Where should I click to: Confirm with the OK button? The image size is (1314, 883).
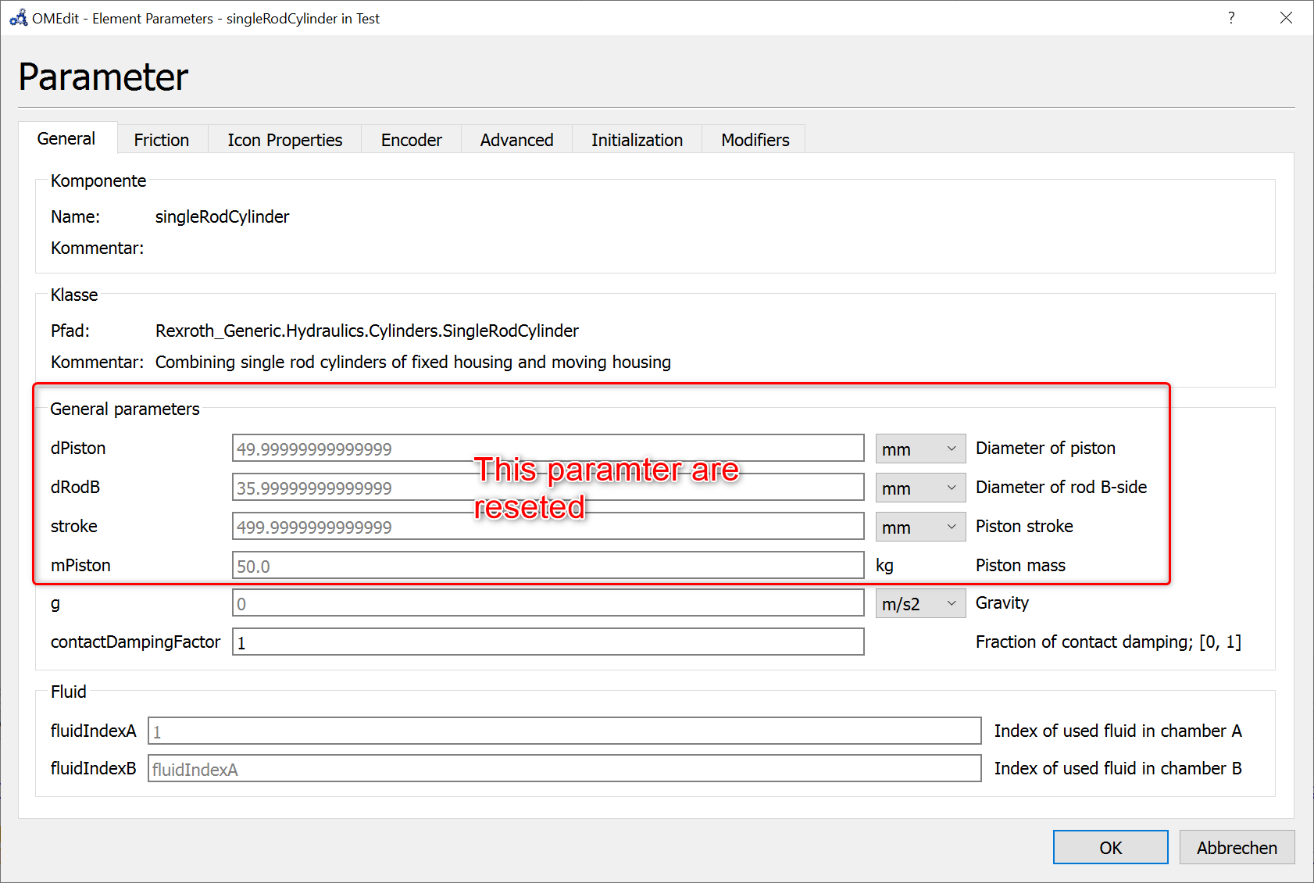[1111, 848]
